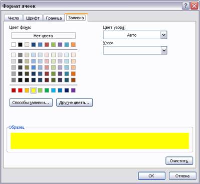
Task: Open the Цвет узора dropdown
Action: [x=164, y=35]
